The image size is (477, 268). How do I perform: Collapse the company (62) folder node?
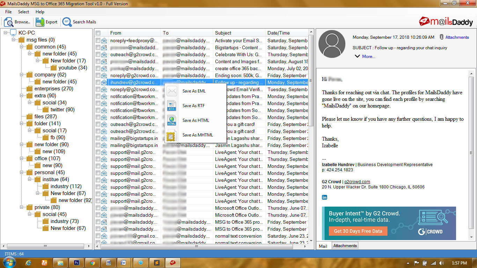click(x=22, y=75)
